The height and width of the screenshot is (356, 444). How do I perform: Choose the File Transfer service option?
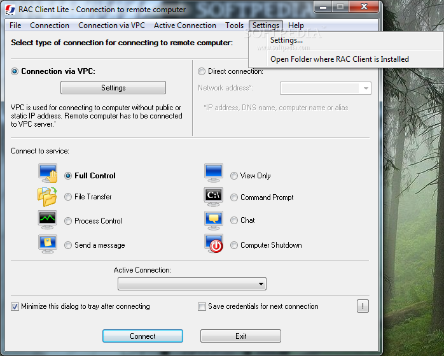point(68,197)
